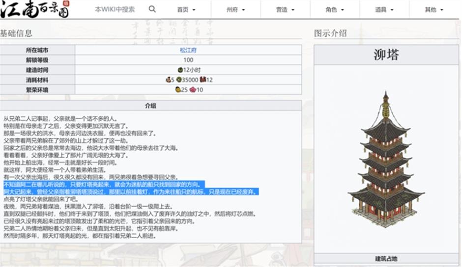
Task: Open the 营造 dropdown menu
Action: click(285, 10)
